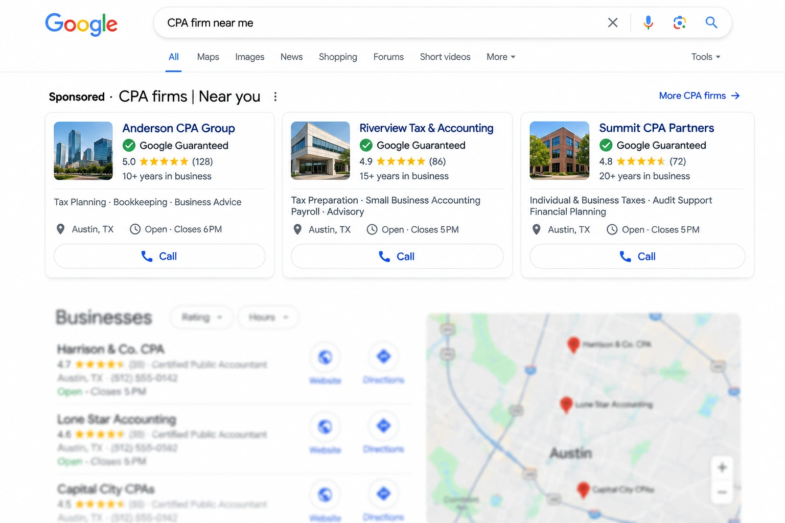Viewport: 785px width, 523px height.
Task: Switch to the Images tab
Action: (x=249, y=57)
